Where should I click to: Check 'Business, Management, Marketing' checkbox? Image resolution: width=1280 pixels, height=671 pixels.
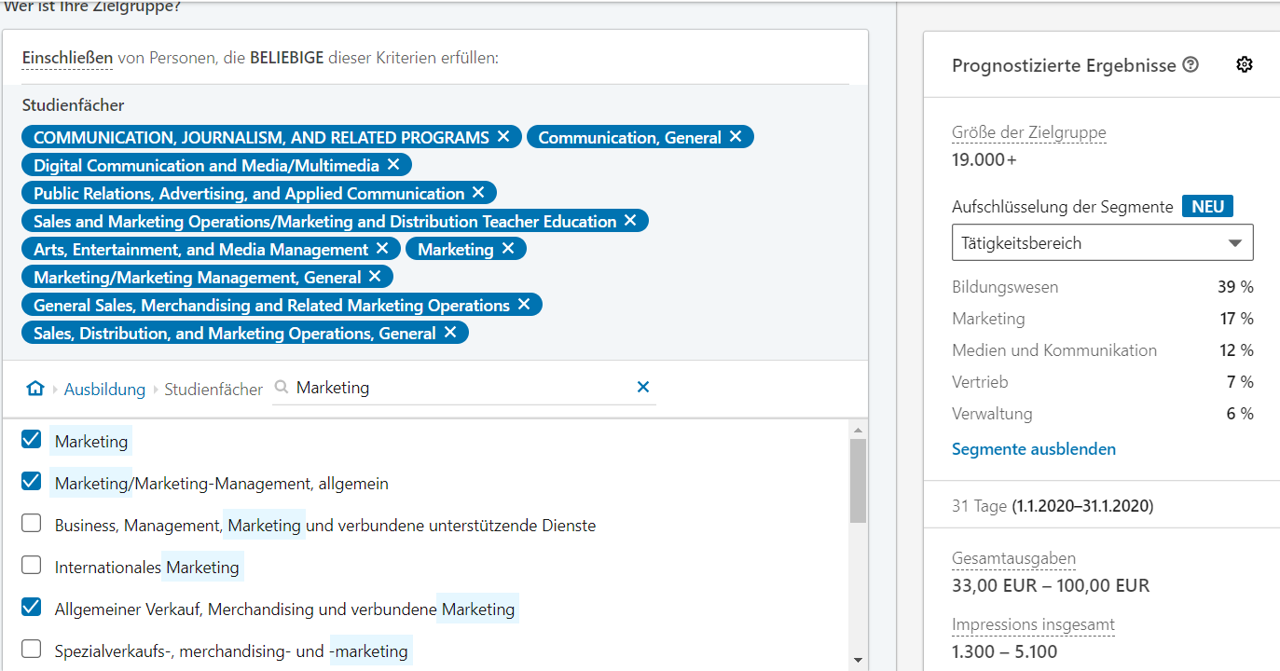pos(32,524)
